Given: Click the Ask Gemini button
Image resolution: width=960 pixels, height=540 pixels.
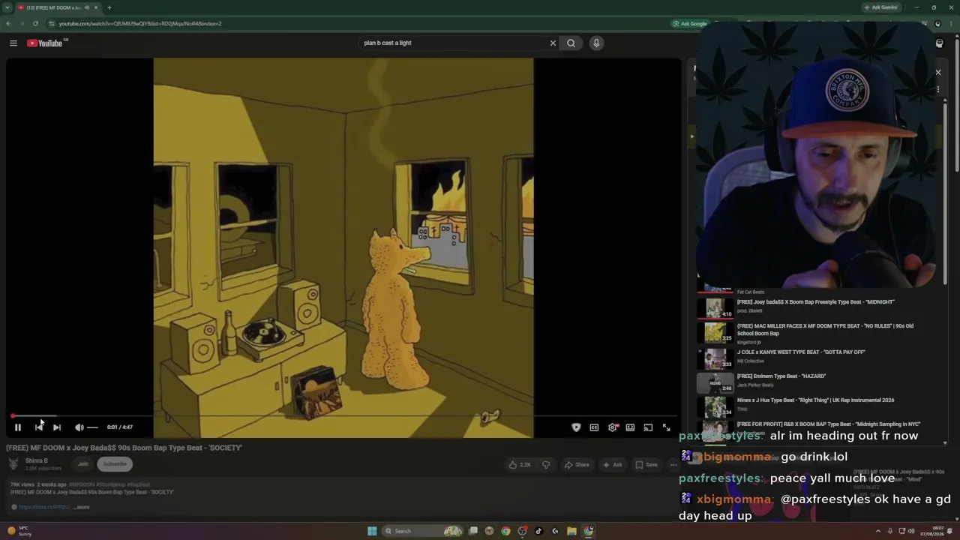Looking at the screenshot, I should 880,7.
